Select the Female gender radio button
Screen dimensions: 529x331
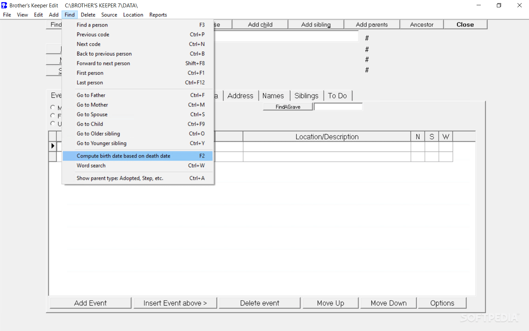pos(53,116)
